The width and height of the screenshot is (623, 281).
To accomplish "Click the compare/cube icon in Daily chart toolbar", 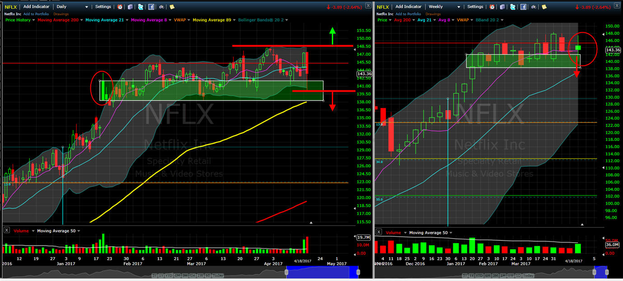I will point(130,7).
